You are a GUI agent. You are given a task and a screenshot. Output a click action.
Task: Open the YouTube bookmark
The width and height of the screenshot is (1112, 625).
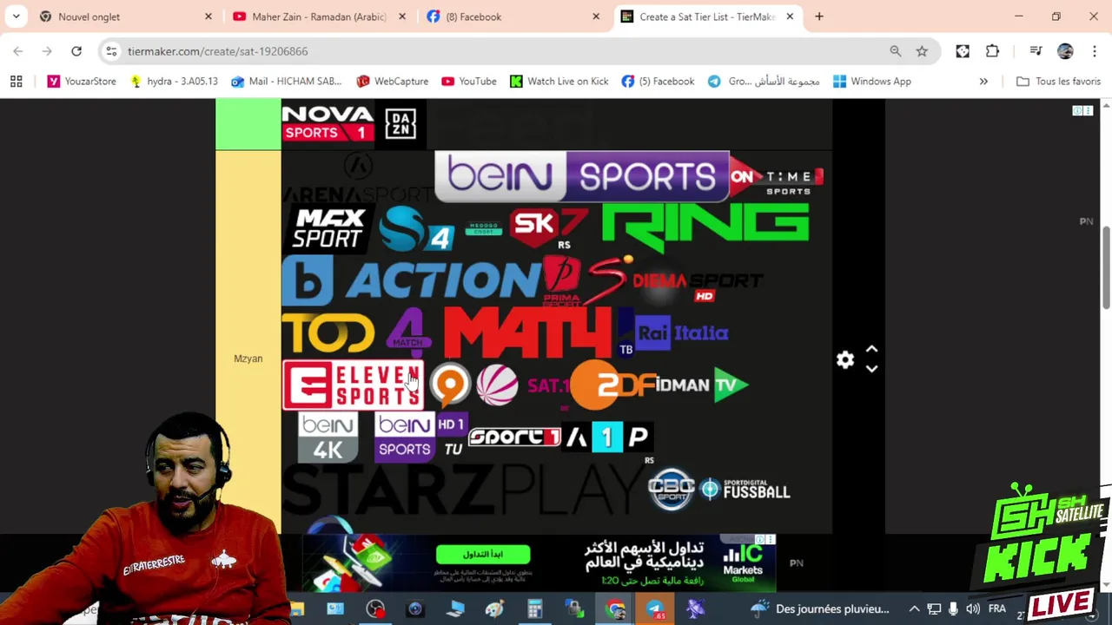pos(469,81)
